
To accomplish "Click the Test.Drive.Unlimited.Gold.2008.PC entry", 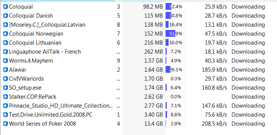I will pyautogui.click(x=51, y=115).
